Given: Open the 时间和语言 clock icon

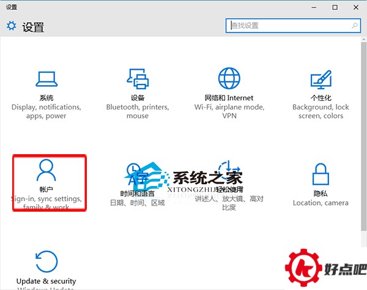Looking at the screenshot, I should (137, 174).
